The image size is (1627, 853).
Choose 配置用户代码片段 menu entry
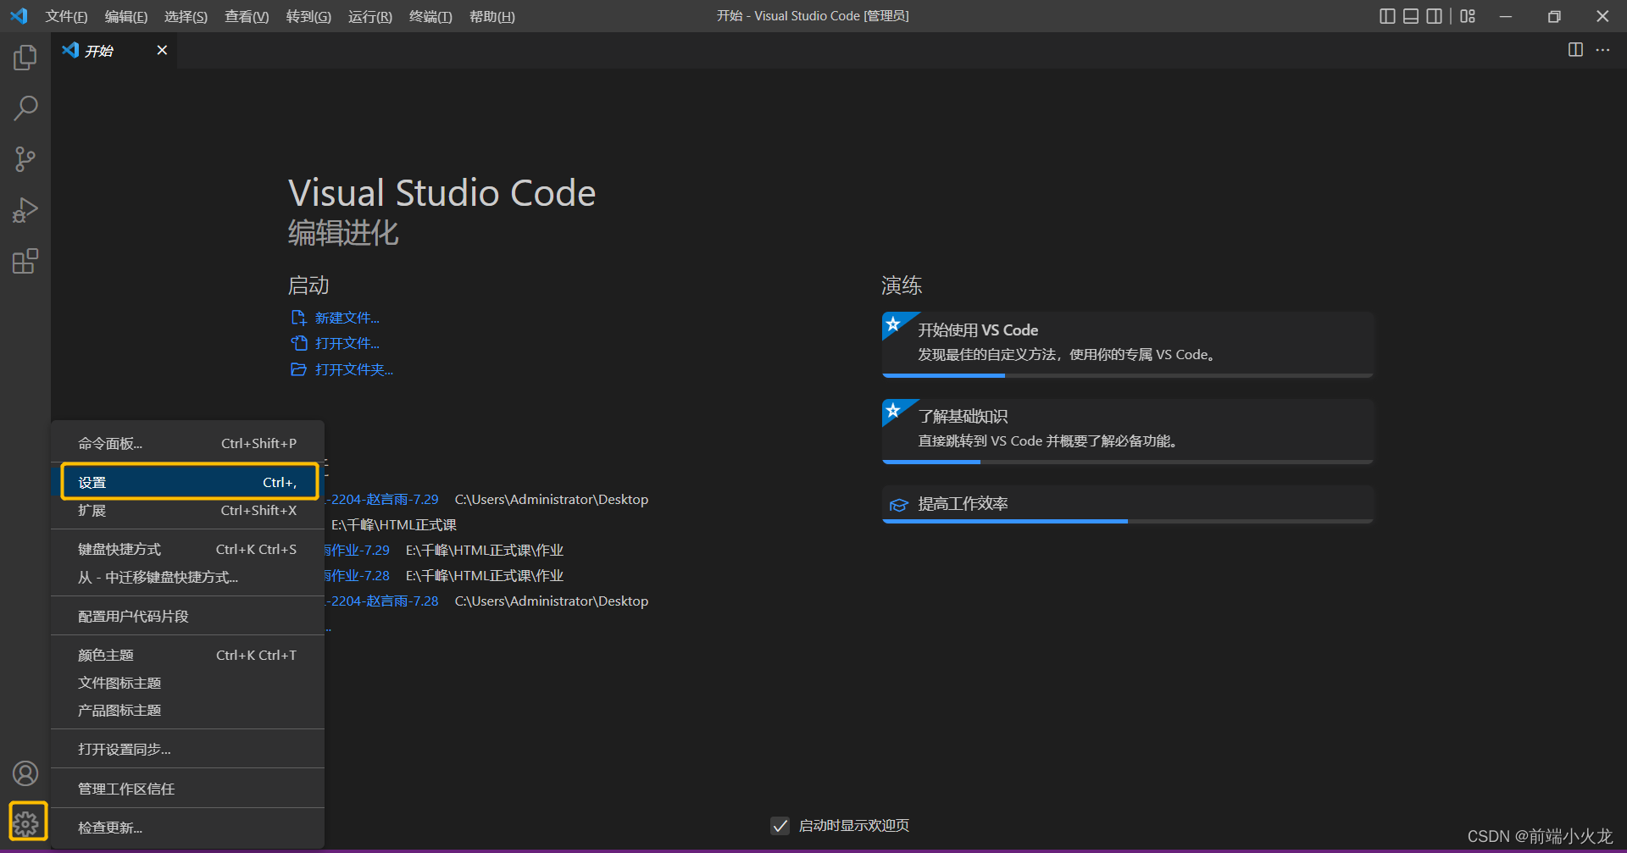[x=187, y=617]
